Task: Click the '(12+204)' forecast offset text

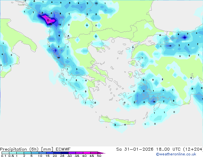Action: click(193, 149)
